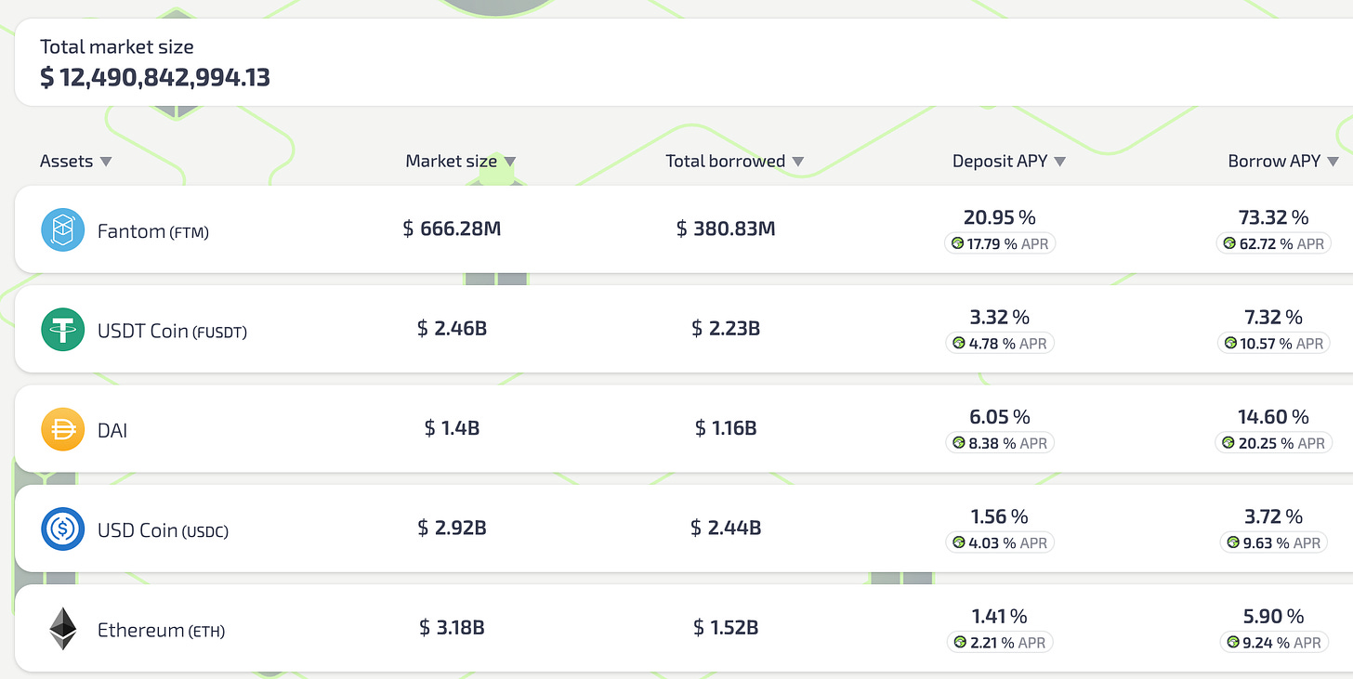The image size is (1353, 679).
Task: Click the 9.24 % APR badge
Action: point(1273,642)
